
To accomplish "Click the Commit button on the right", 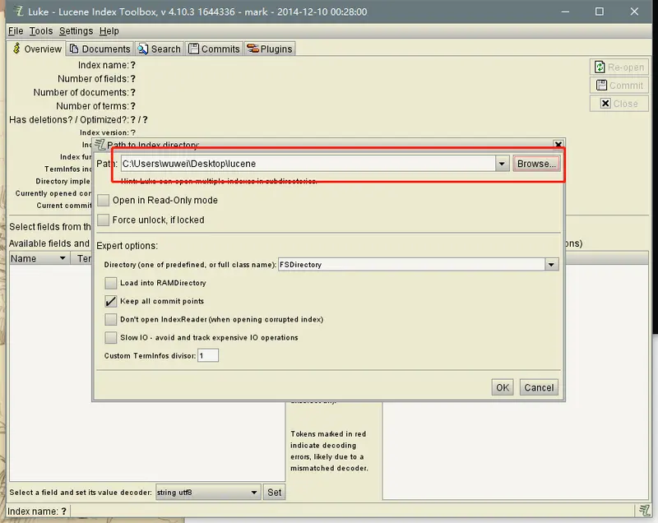I will pos(619,86).
